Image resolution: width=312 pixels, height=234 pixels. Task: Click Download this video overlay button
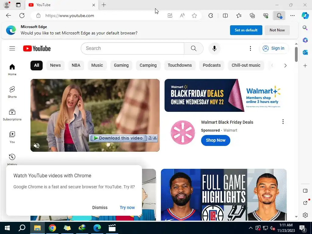(x=118, y=138)
